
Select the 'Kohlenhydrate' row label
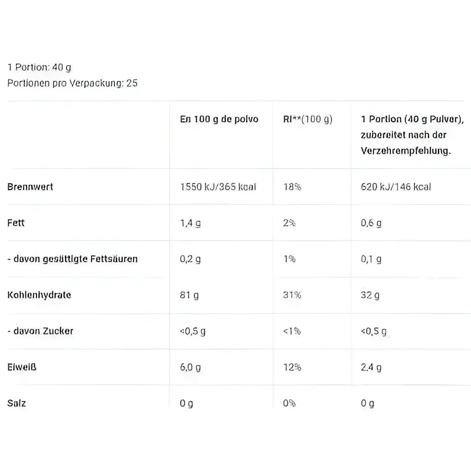coord(39,295)
